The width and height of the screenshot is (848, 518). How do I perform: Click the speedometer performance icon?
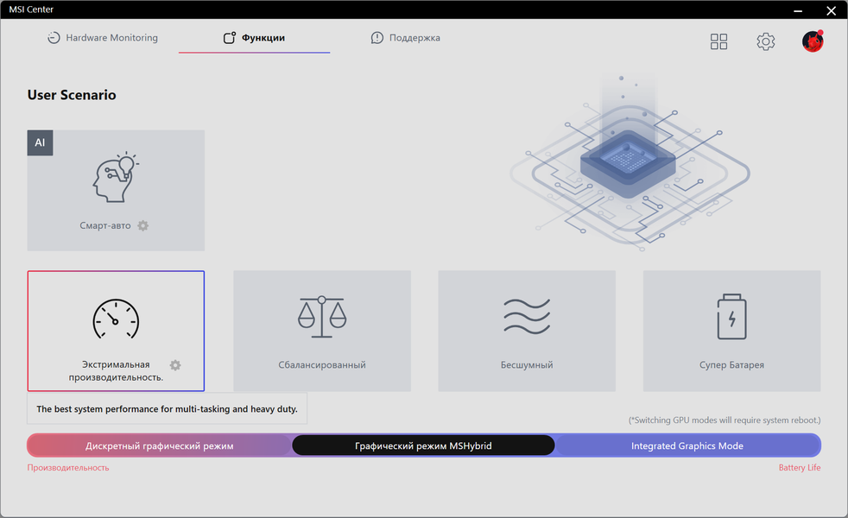tap(116, 319)
